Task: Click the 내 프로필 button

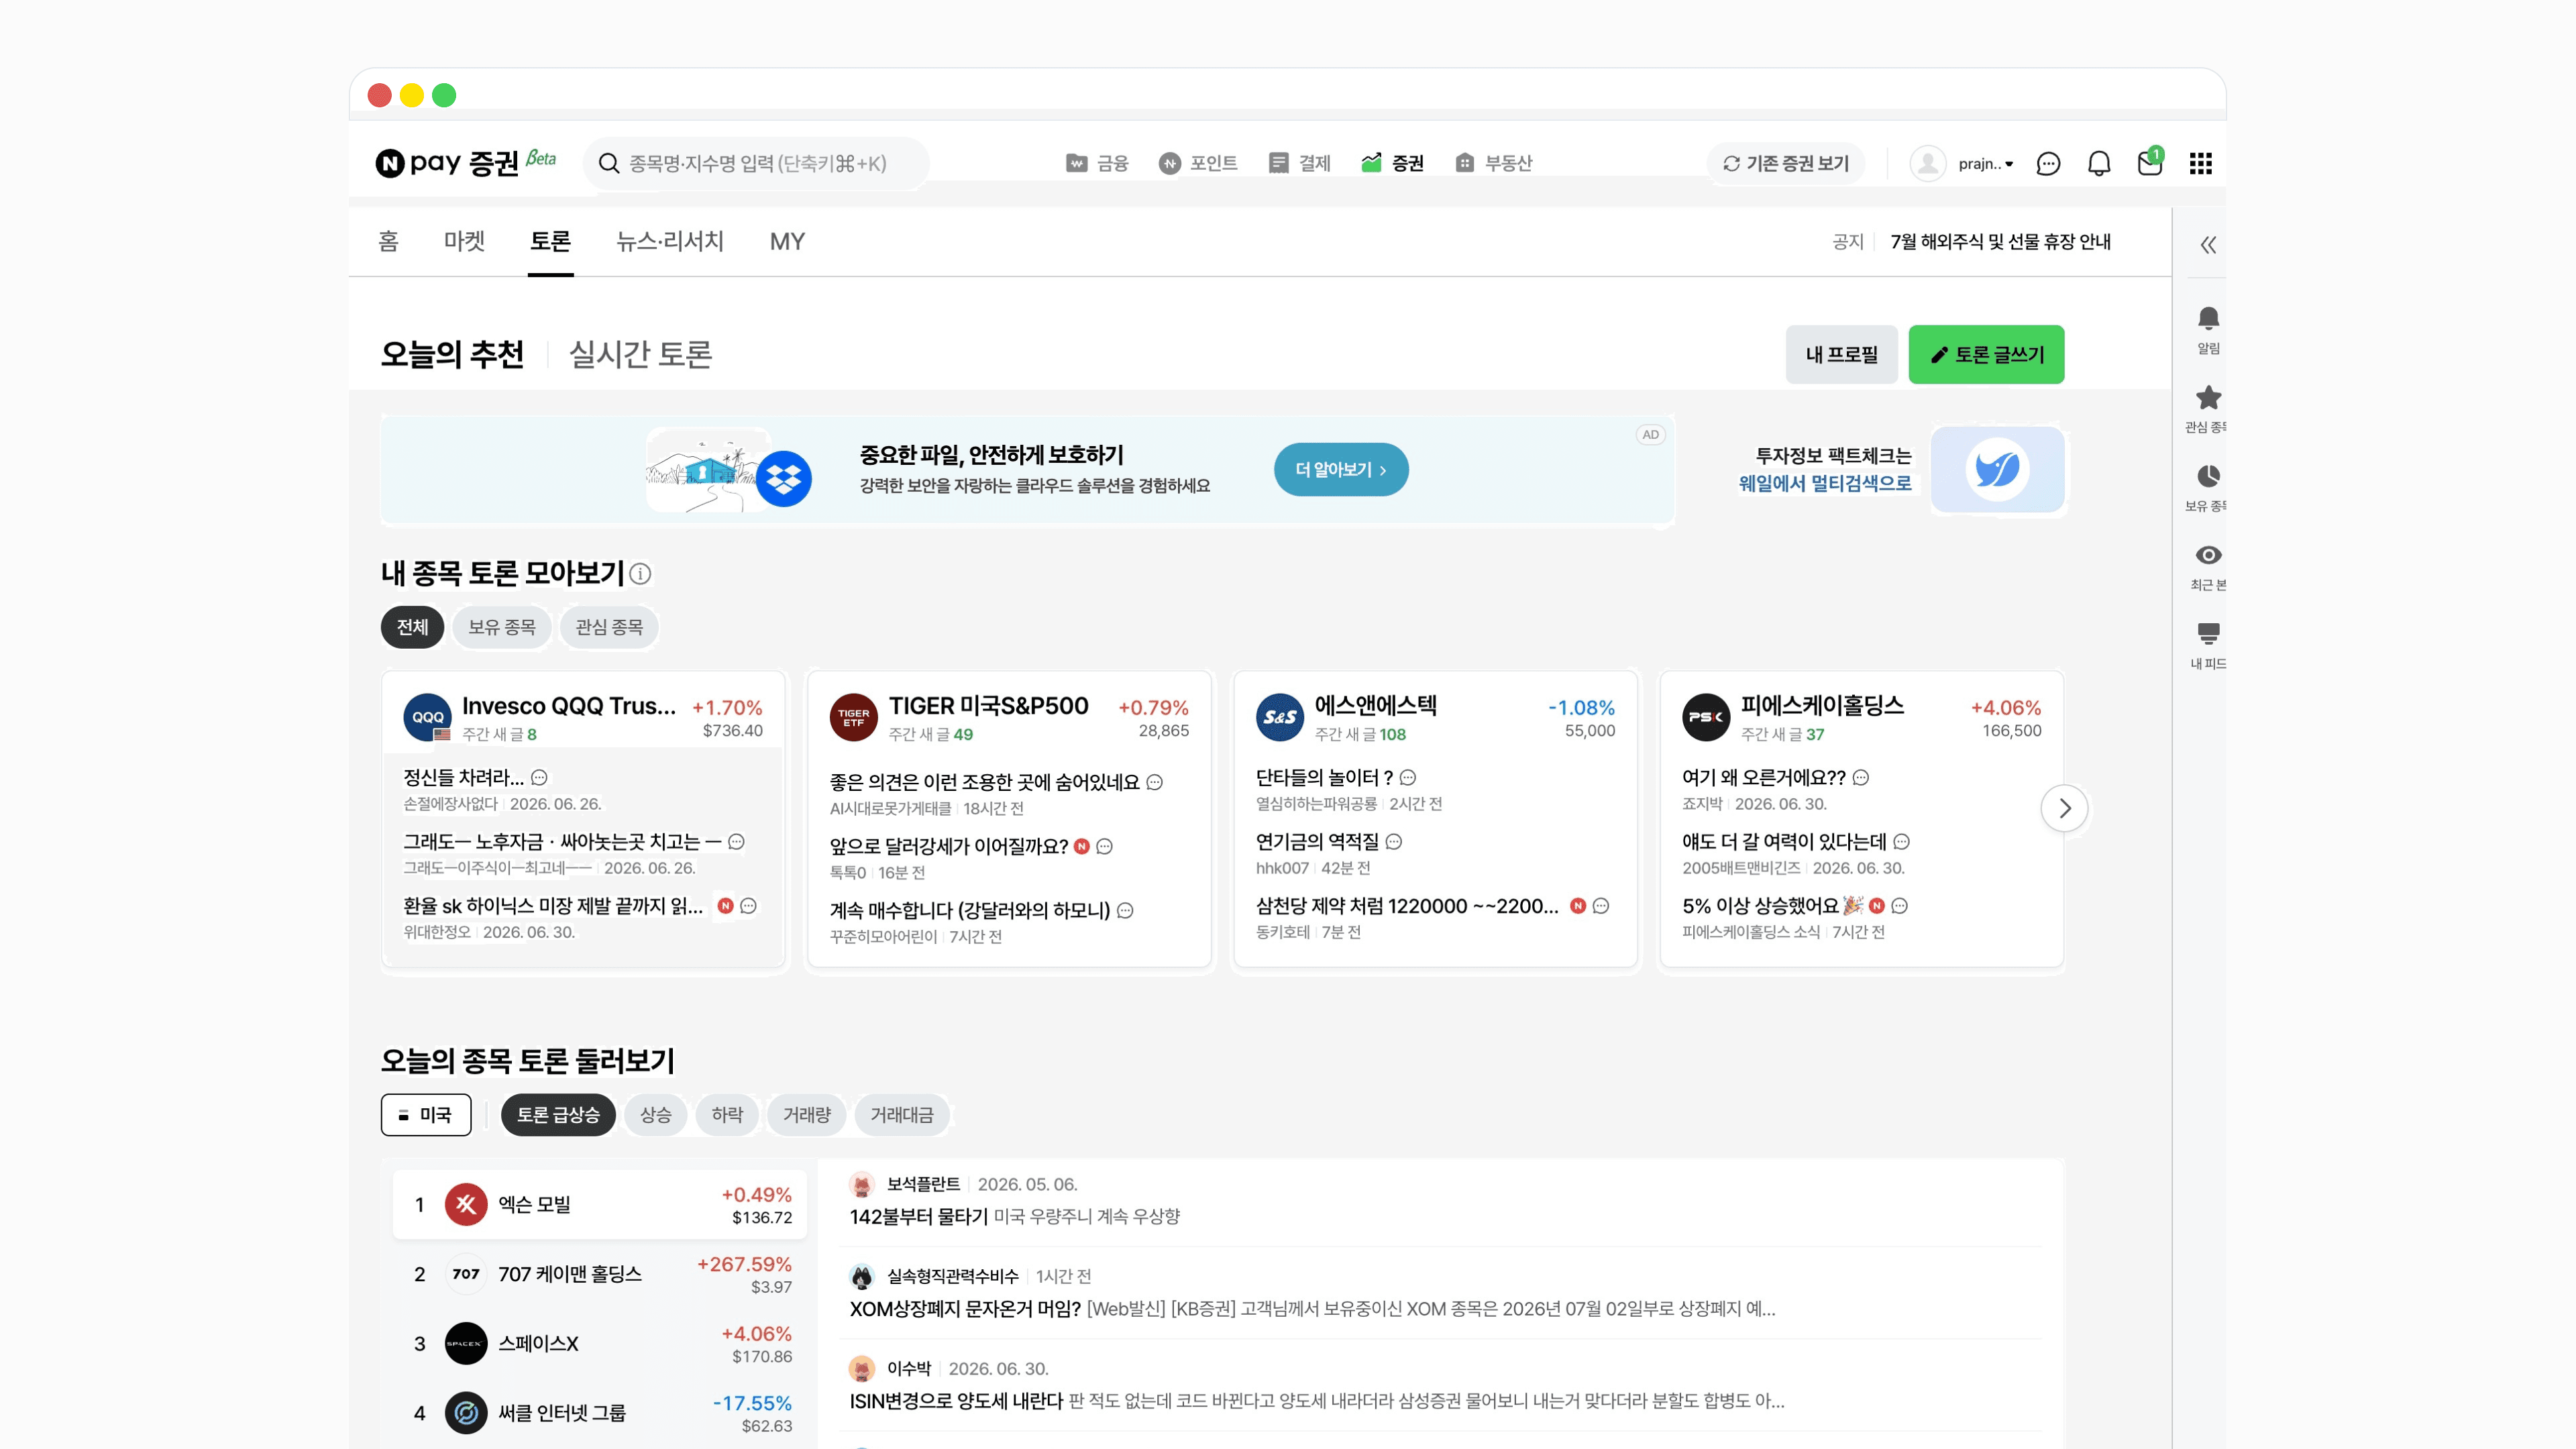Action: 1841,354
